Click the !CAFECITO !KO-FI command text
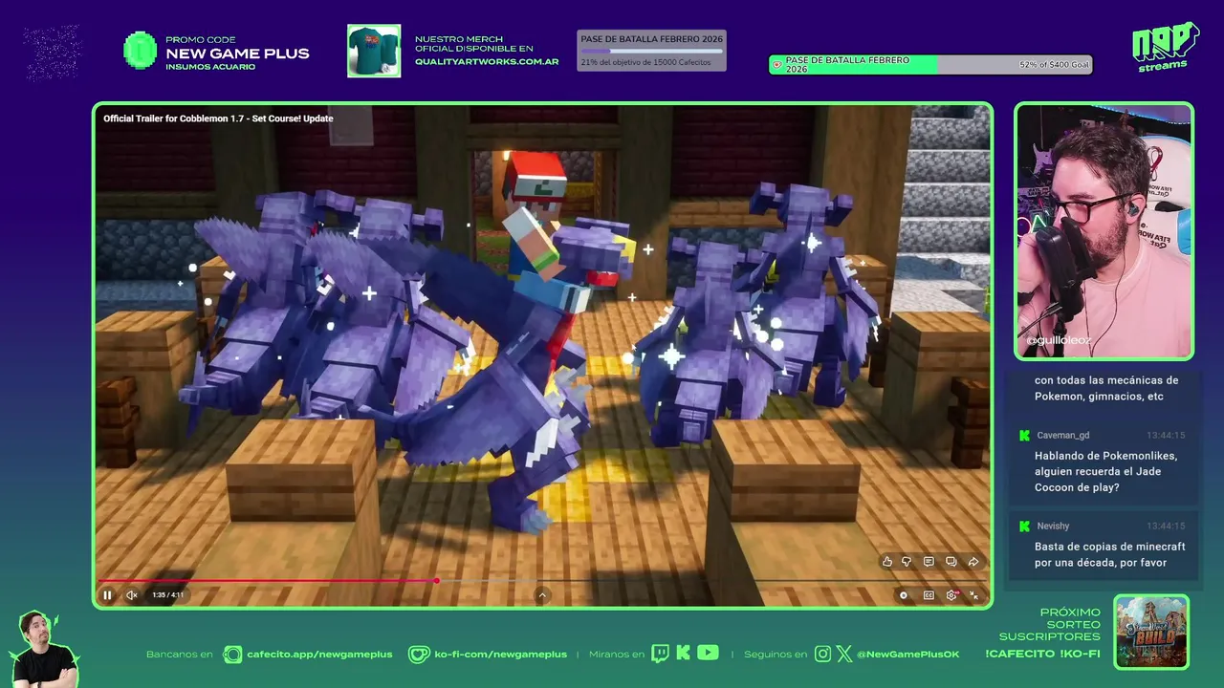This screenshot has height=688, width=1224. [x=1042, y=655]
